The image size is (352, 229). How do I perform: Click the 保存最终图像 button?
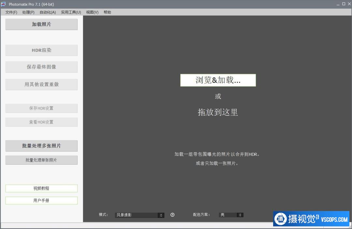click(x=41, y=67)
